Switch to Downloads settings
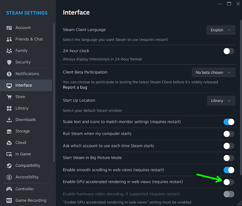The height and width of the screenshot is (206, 242). 25,119
